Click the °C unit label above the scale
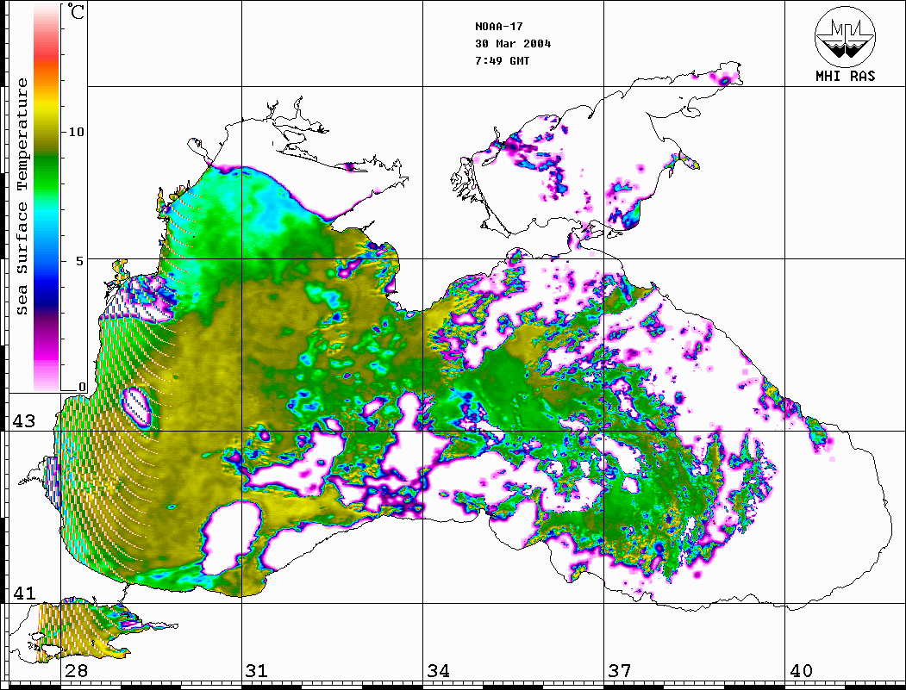This screenshot has width=906, height=690. point(77,14)
